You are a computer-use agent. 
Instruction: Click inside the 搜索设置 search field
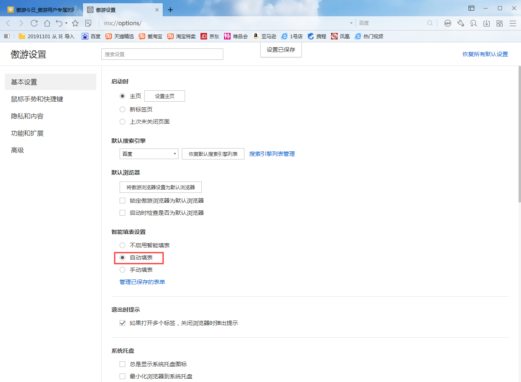tap(162, 54)
